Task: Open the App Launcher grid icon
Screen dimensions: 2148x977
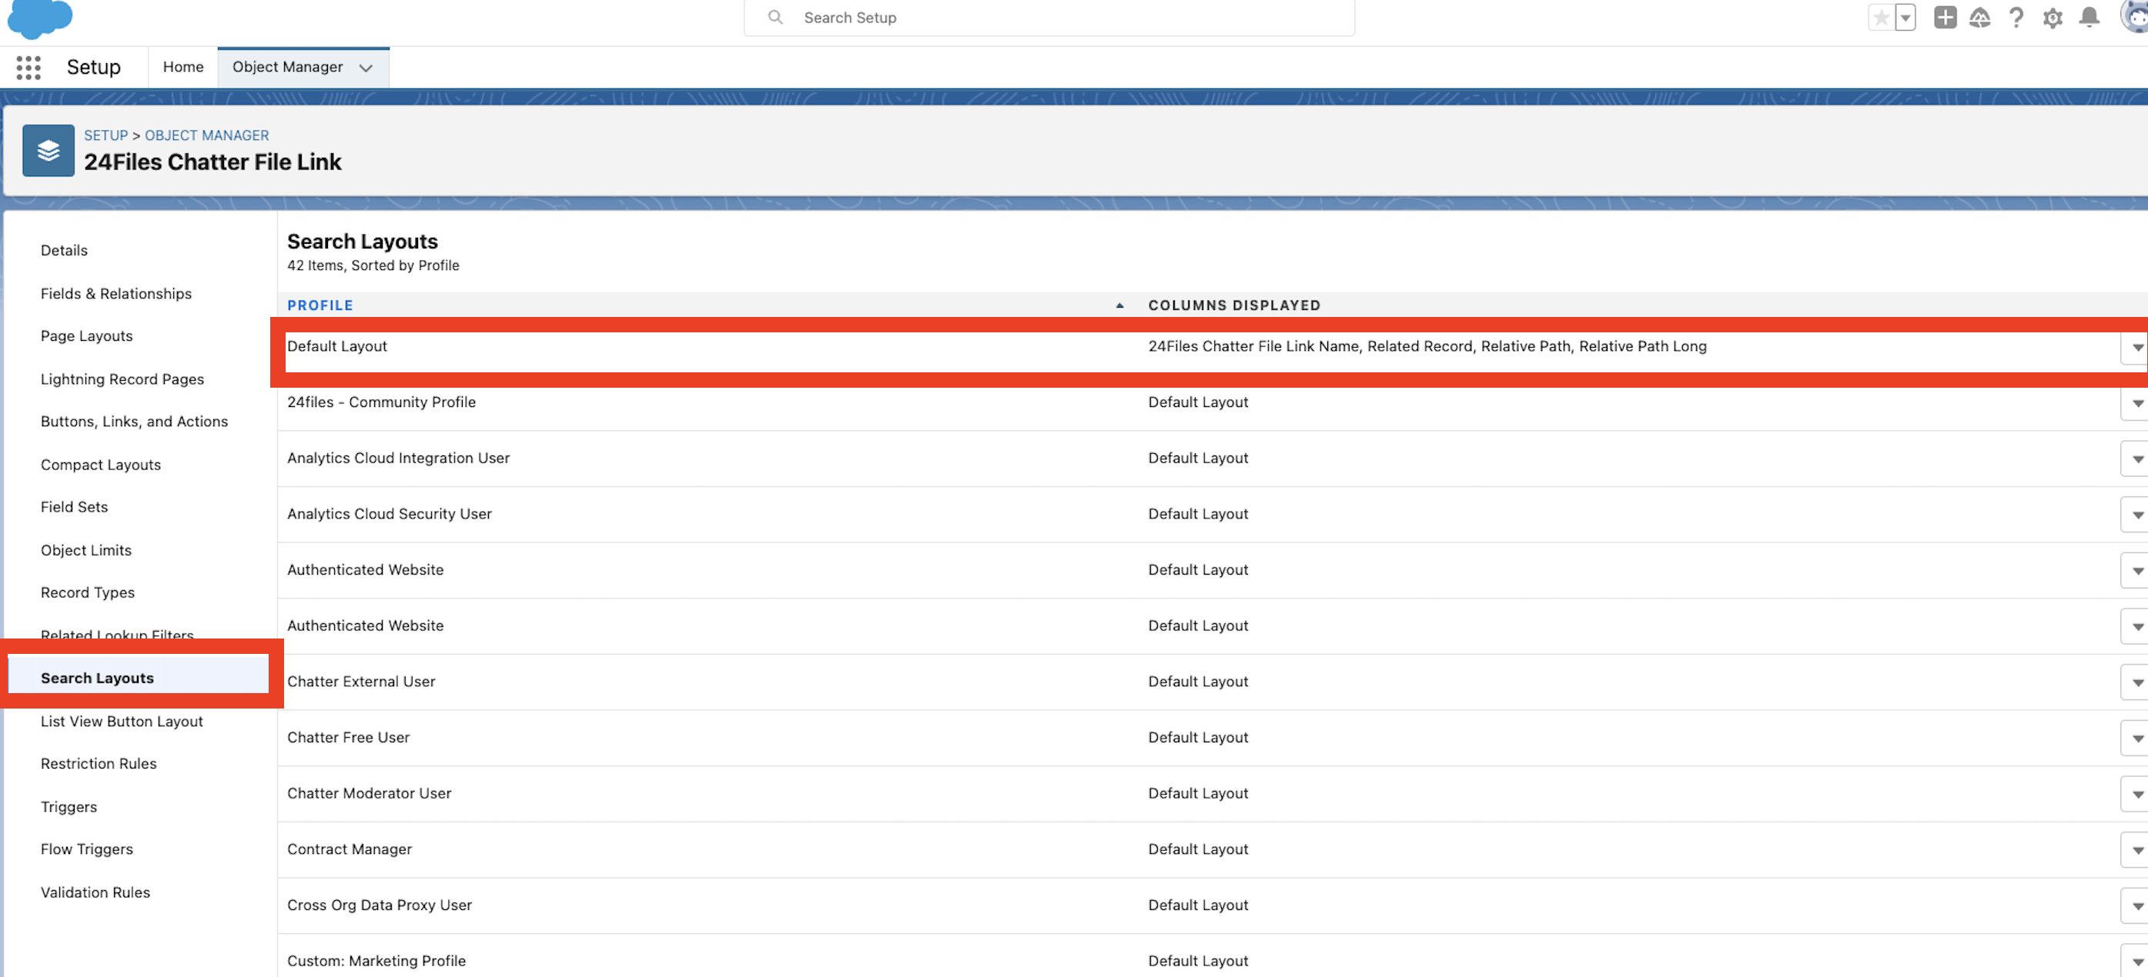Action: [28, 68]
